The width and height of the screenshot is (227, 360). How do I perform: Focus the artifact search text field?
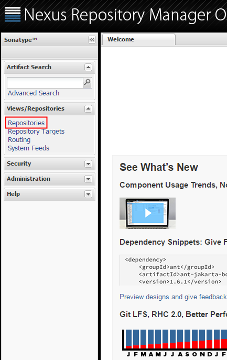pos(45,83)
